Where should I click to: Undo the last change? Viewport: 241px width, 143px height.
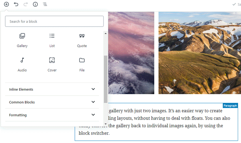[16, 4]
